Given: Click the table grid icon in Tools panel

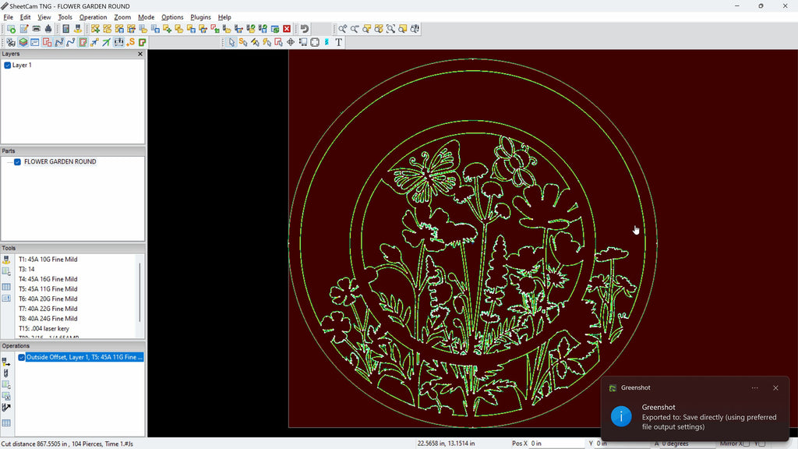Looking at the screenshot, I should 6,287.
